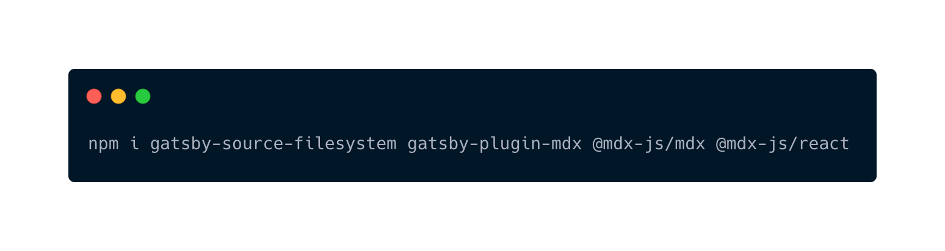Click the green maximize dot
This screenshot has height=251, width=945.
click(x=143, y=96)
